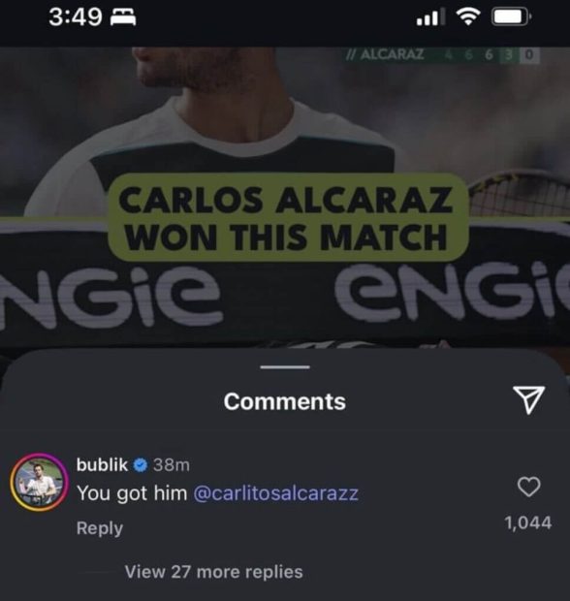Tap the Alcaraz scoreboard overlay
This screenshot has height=601, width=570.
(442, 55)
